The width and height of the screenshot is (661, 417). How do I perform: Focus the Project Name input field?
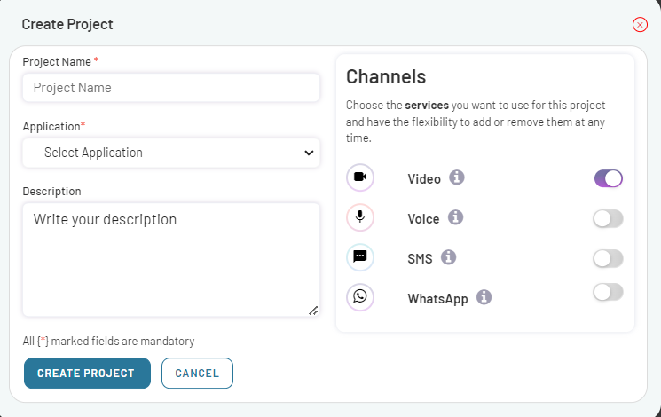pos(171,88)
